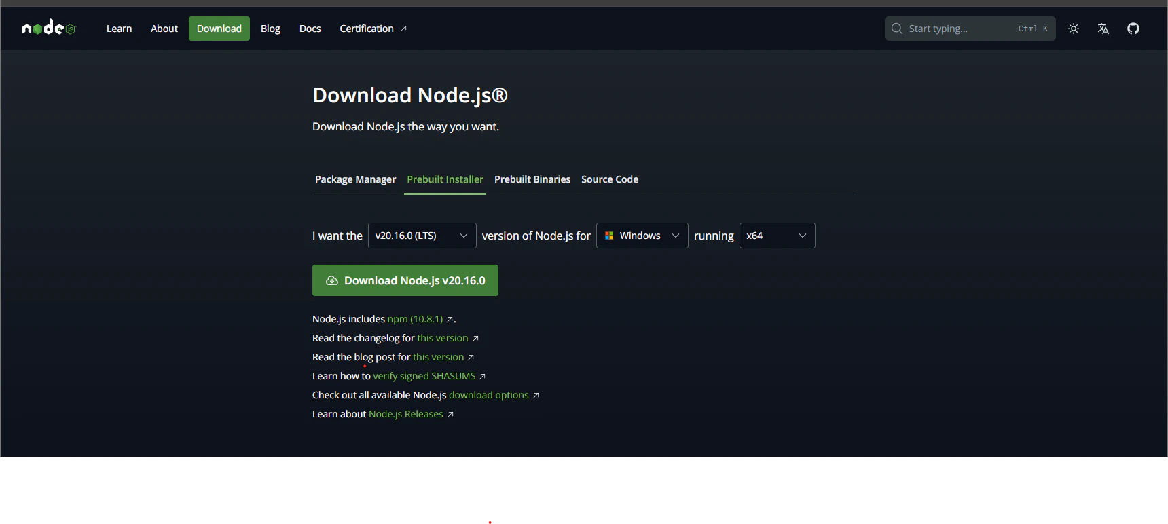The height and width of the screenshot is (524, 1168).
Task: Expand the v20.16.0 (LTS) version dropdown
Action: (x=422, y=236)
